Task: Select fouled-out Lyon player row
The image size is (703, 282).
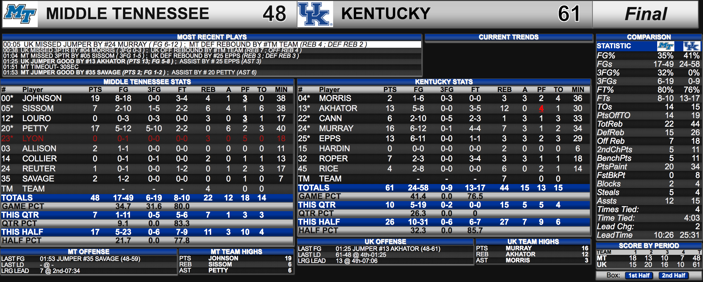Action: click(x=146, y=138)
